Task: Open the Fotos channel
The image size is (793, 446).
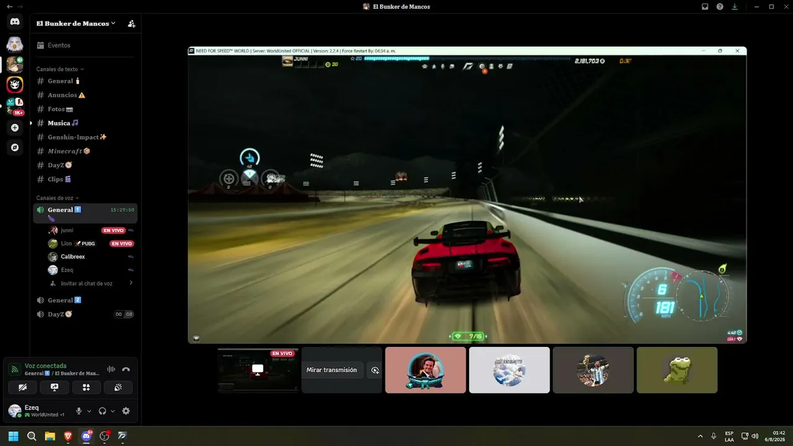Action: click(85, 109)
